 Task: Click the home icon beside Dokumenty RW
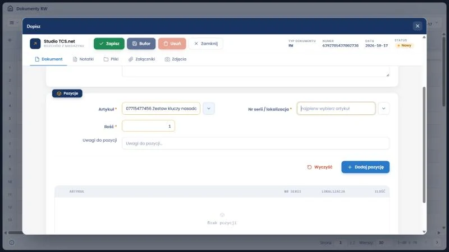click(10, 8)
